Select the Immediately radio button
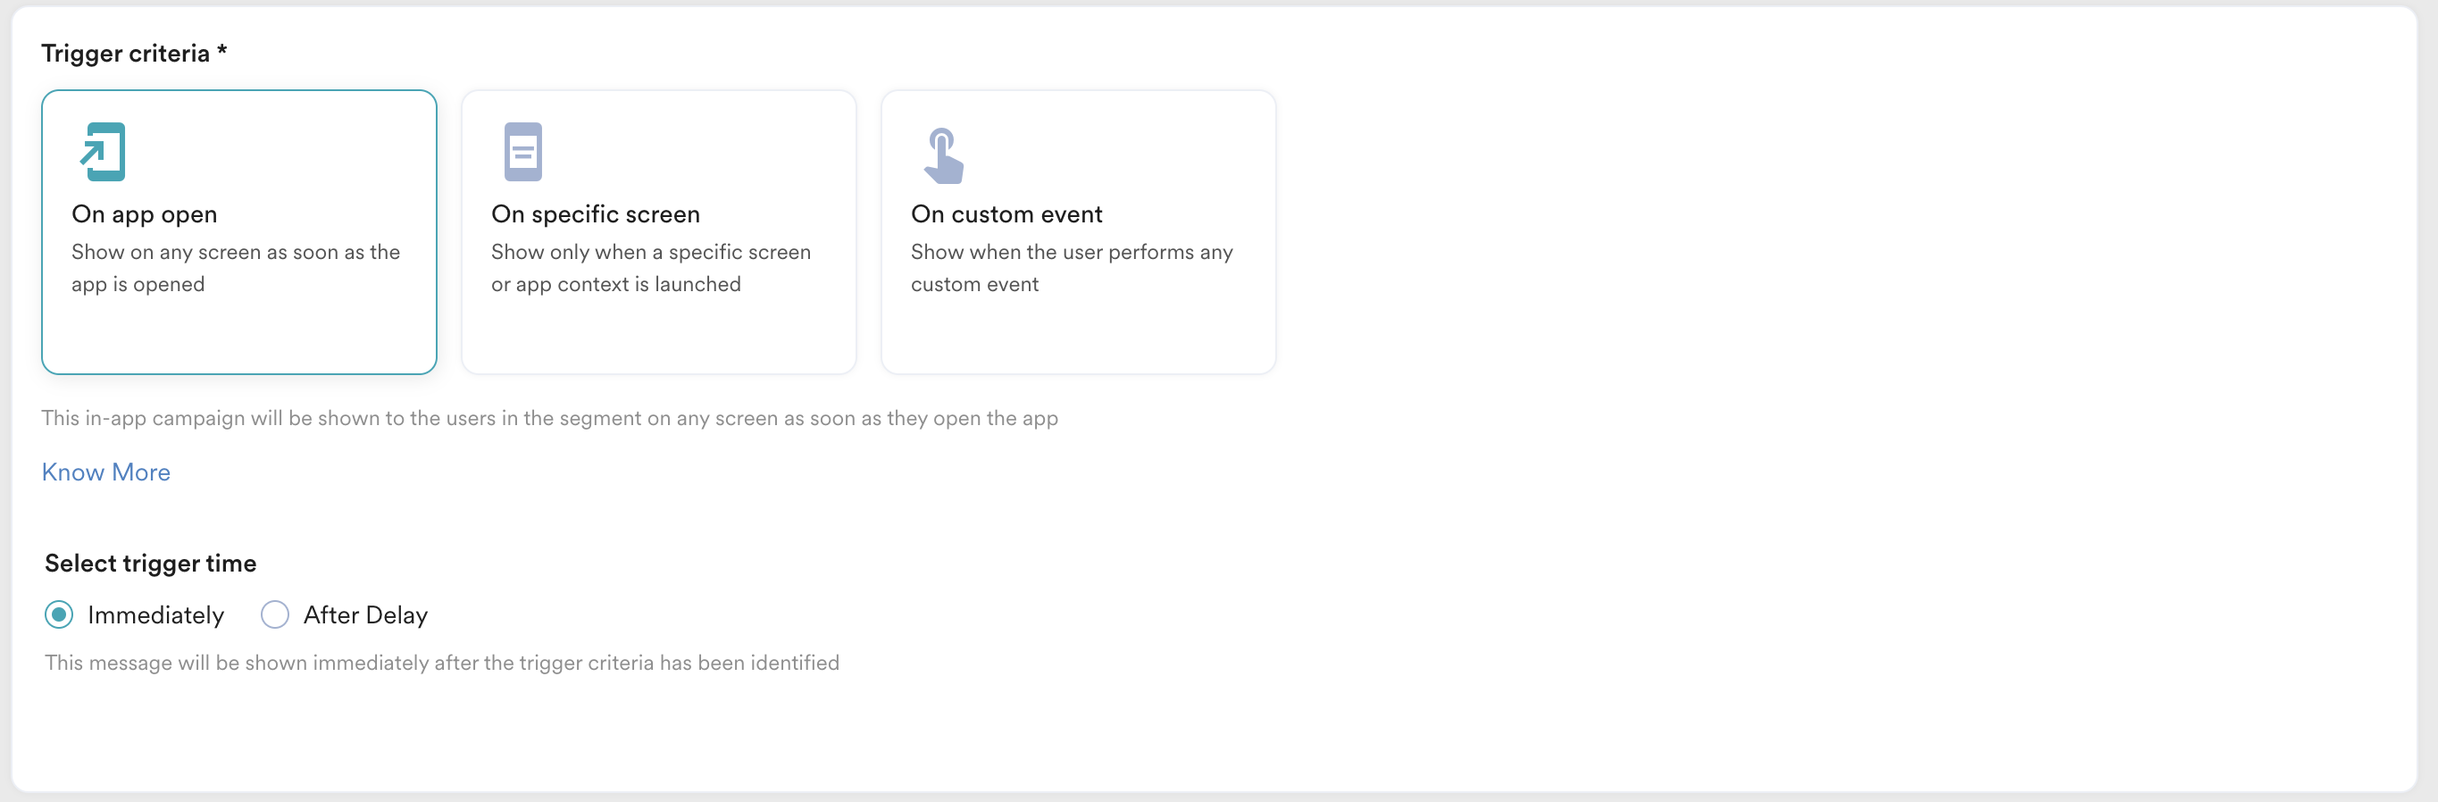 click(x=59, y=614)
